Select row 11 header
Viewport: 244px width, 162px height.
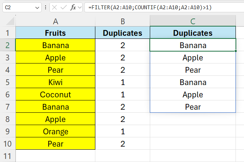pyautogui.click(x=7, y=156)
